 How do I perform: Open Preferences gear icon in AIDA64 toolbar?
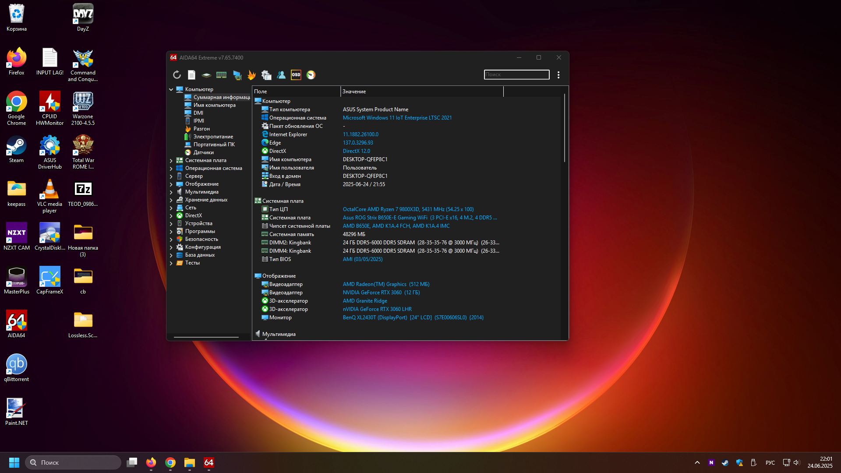click(x=266, y=75)
